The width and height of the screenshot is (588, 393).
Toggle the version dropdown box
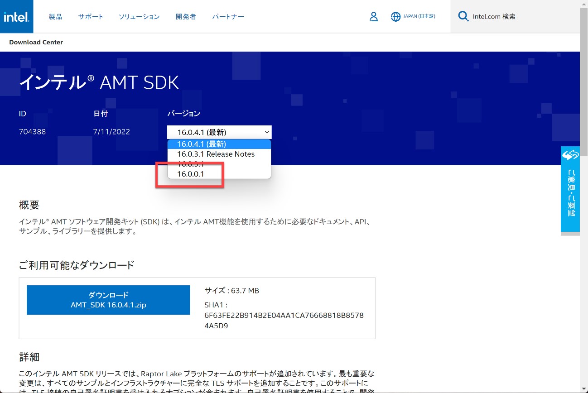(219, 132)
